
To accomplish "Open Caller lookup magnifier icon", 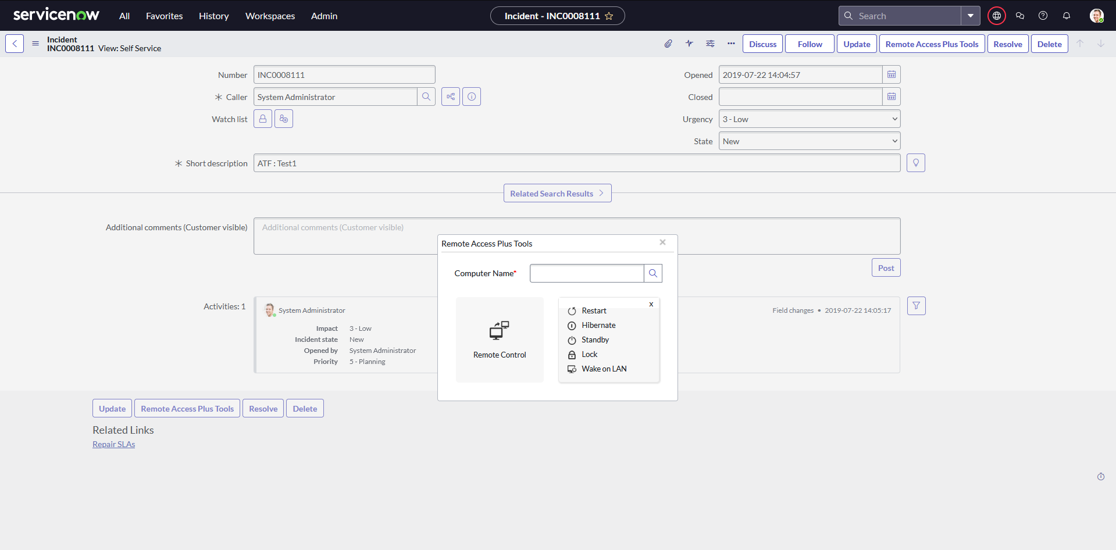I will click(x=426, y=97).
